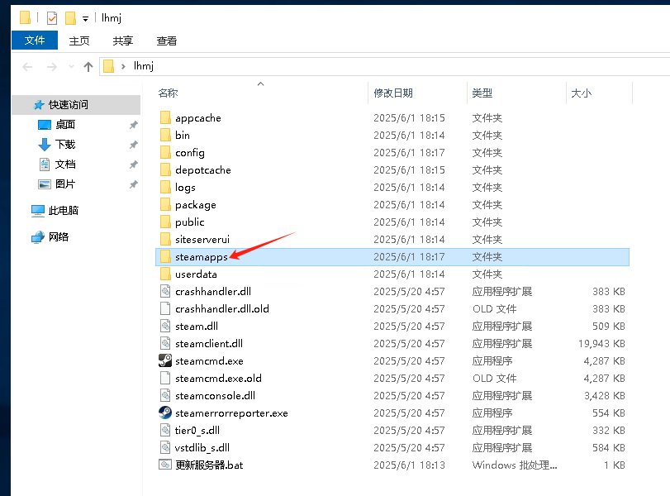Click the pin icon beside 图片

(x=133, y=184)
